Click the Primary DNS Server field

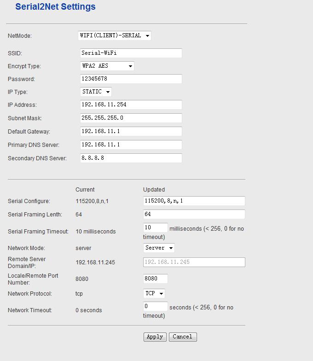click(131, 145)
